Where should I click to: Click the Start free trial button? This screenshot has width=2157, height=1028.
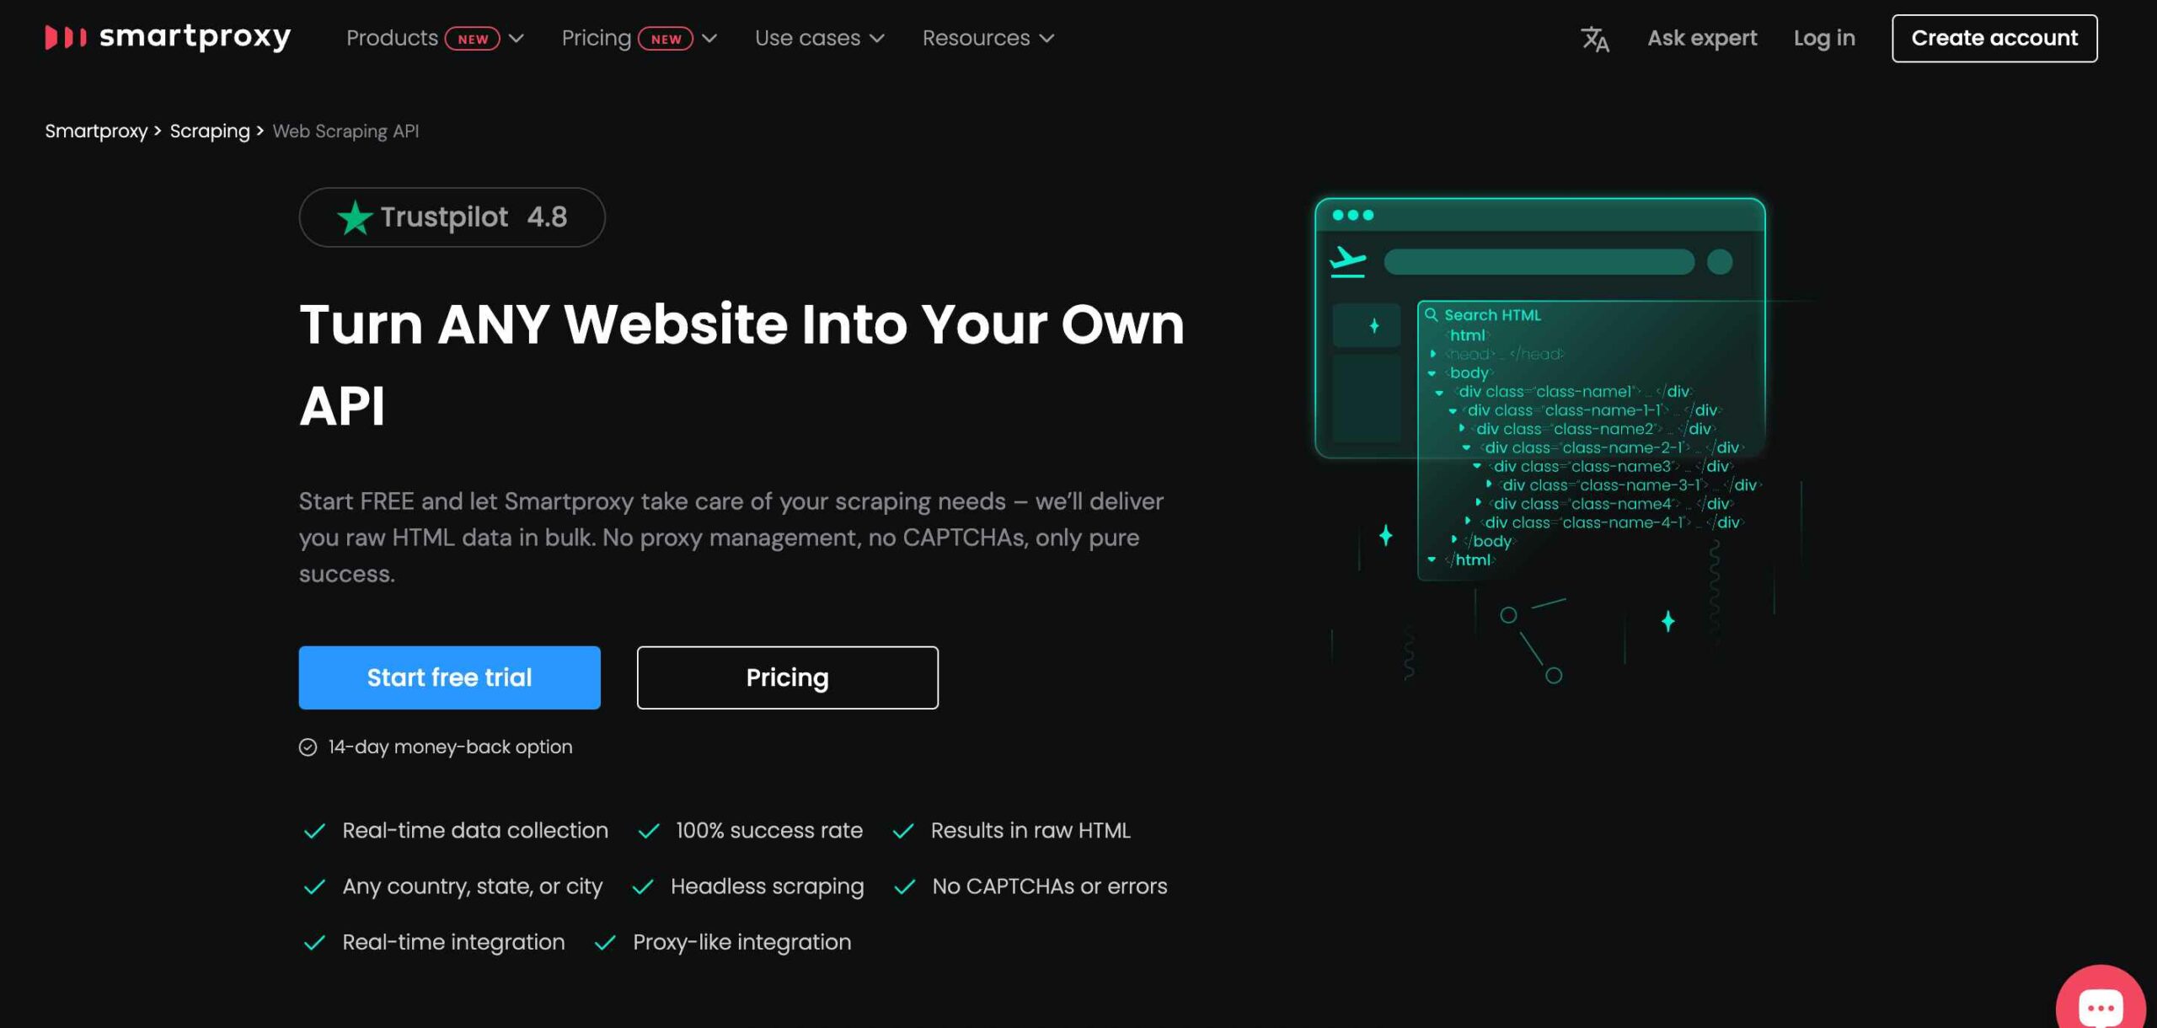point(449,677)
